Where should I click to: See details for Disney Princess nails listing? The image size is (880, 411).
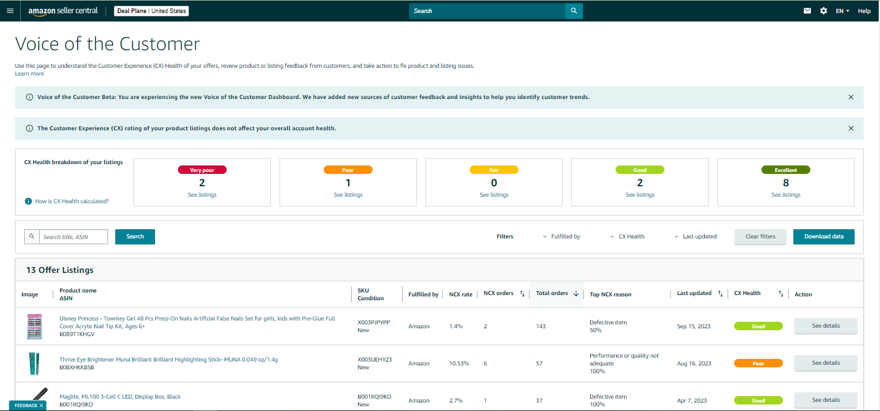click(x=825, y=326)
